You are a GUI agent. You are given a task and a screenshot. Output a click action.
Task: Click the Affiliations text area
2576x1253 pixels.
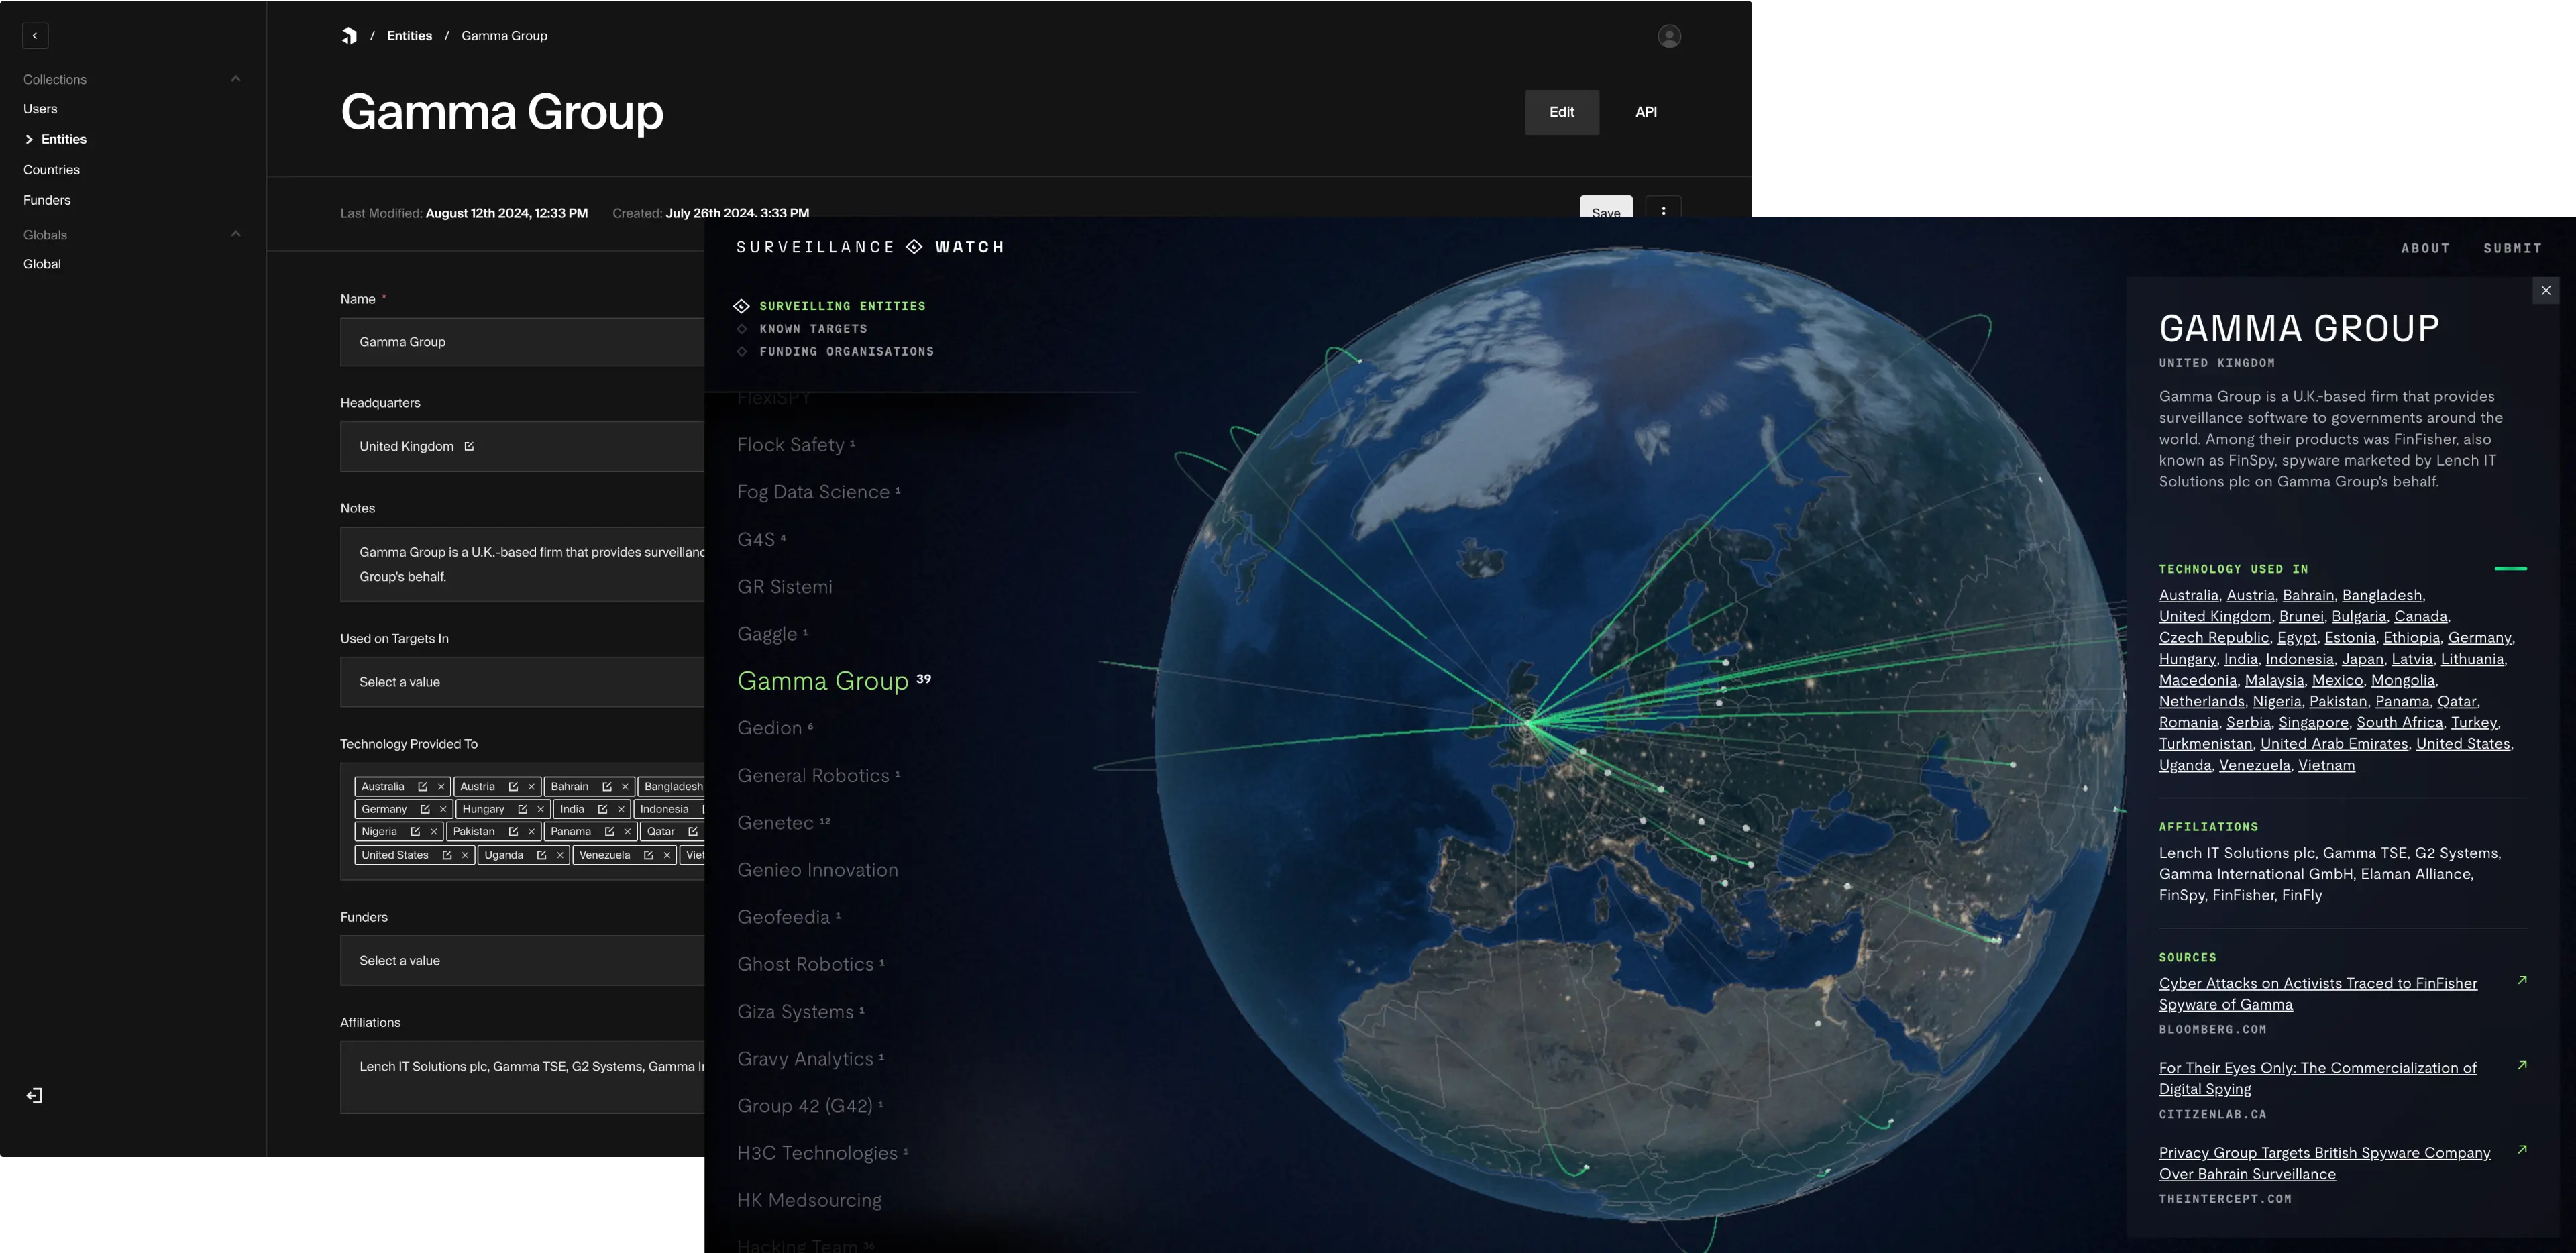522,1078
